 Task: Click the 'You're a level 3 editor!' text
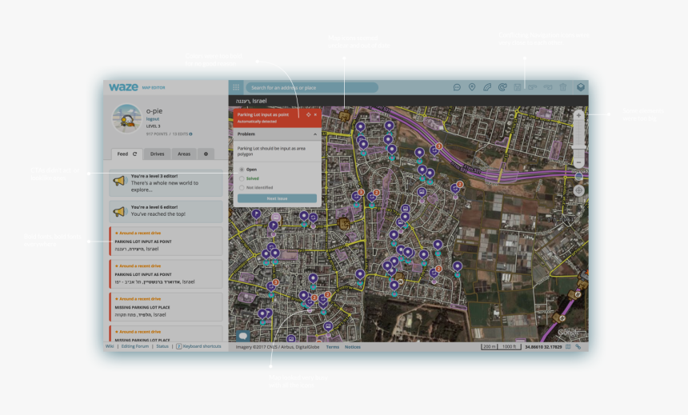(154, 176)
